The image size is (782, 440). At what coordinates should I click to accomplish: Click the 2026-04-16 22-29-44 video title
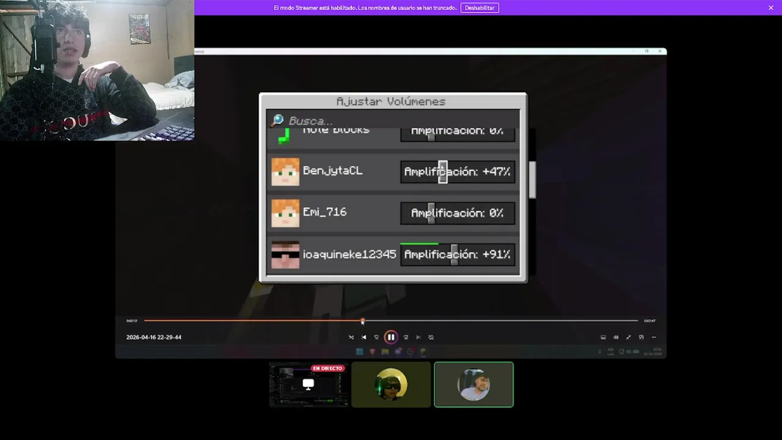(154, 337)
